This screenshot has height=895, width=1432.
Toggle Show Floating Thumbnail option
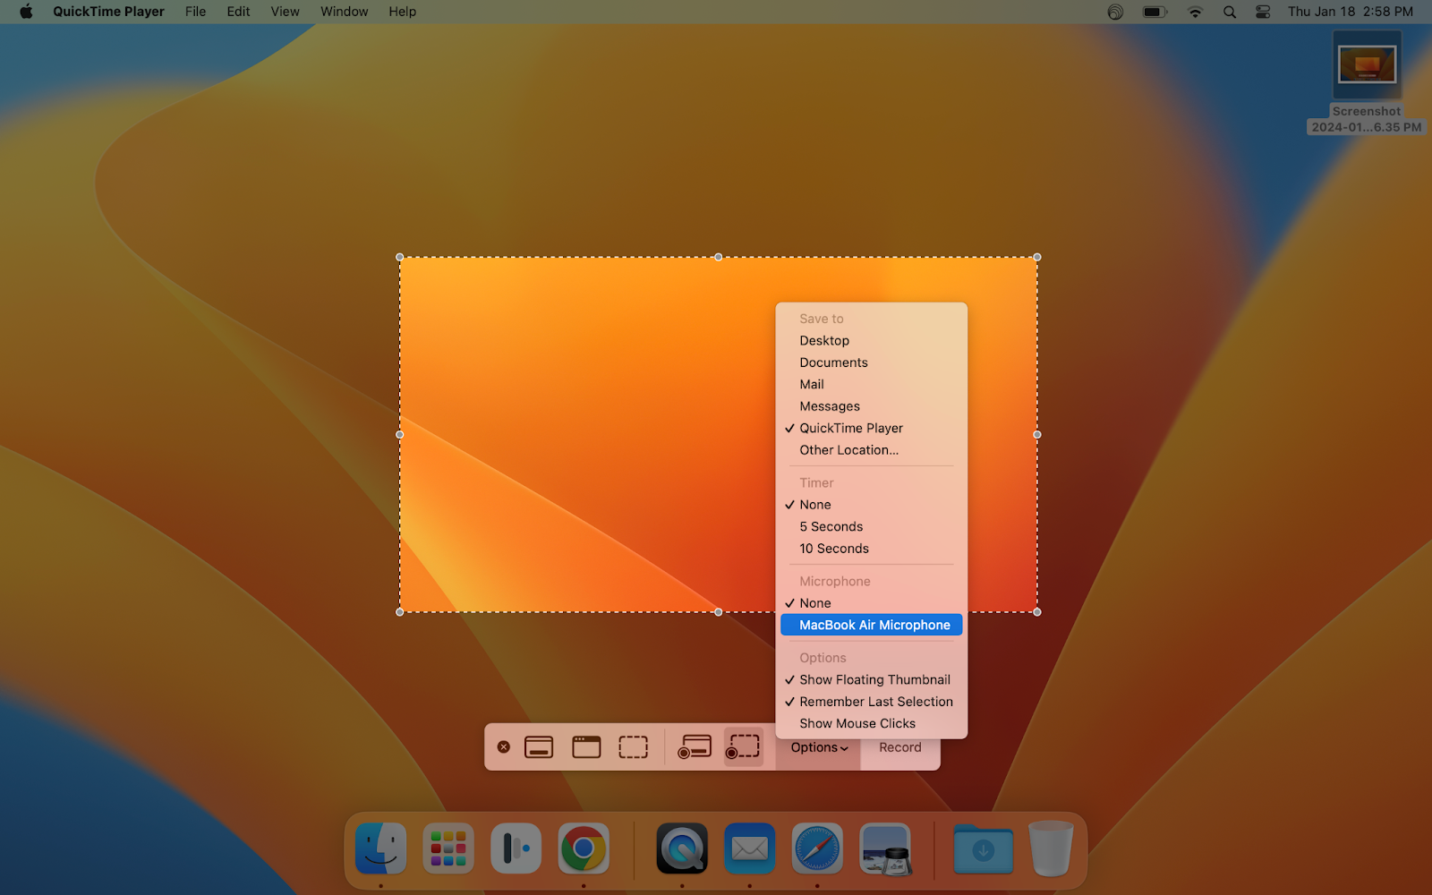(872, 680)
